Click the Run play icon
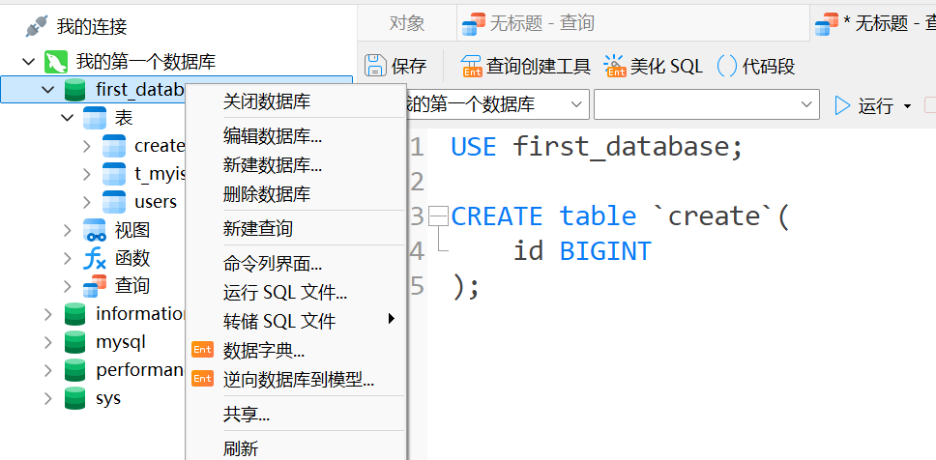 842,104
